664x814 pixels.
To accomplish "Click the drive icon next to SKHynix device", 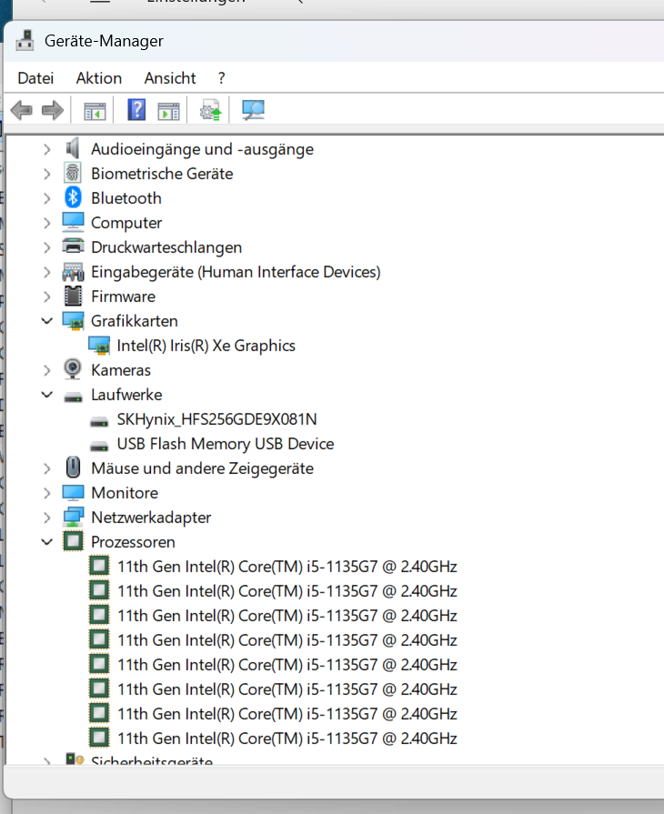I will (x=99, y=421).
